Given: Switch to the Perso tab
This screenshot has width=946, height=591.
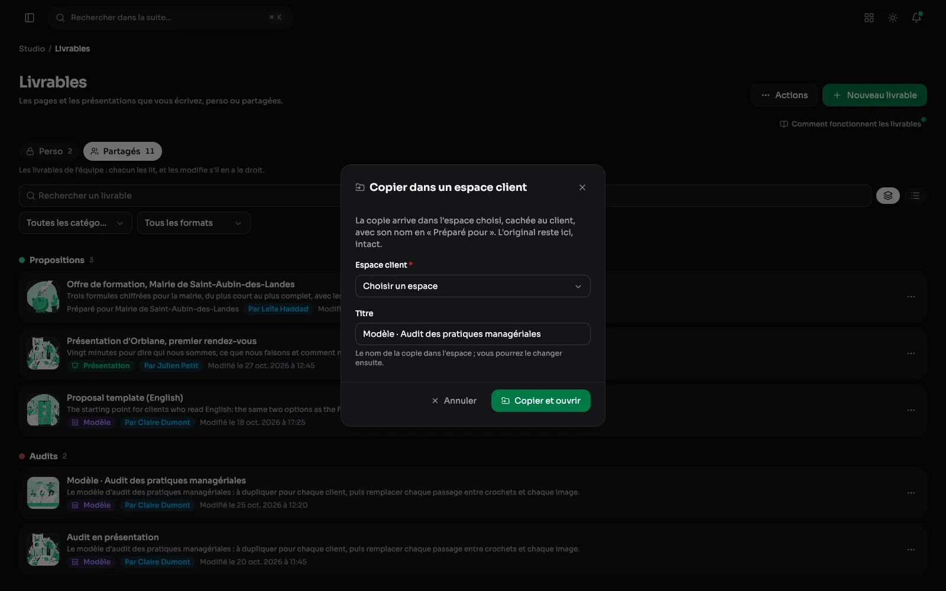Looking at the screenshot, I should click(50, 151).
